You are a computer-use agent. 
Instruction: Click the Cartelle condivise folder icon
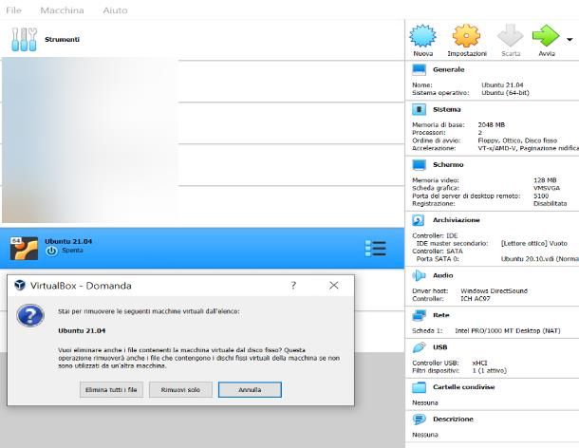click(x=420, y=387)
